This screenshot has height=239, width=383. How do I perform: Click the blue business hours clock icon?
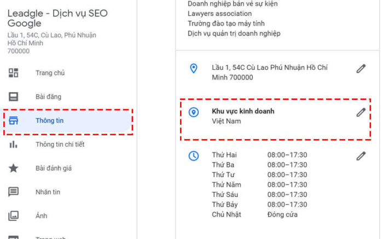click(x=194, y=156)
